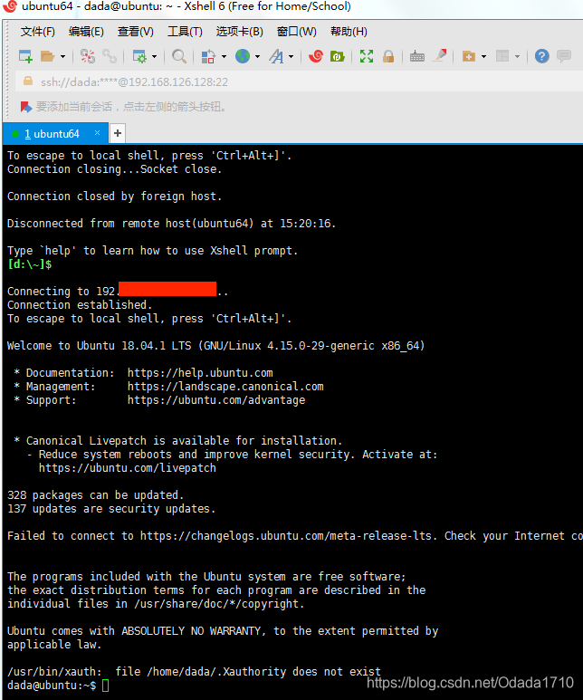Click the Disconnect icon

[88, 56]
